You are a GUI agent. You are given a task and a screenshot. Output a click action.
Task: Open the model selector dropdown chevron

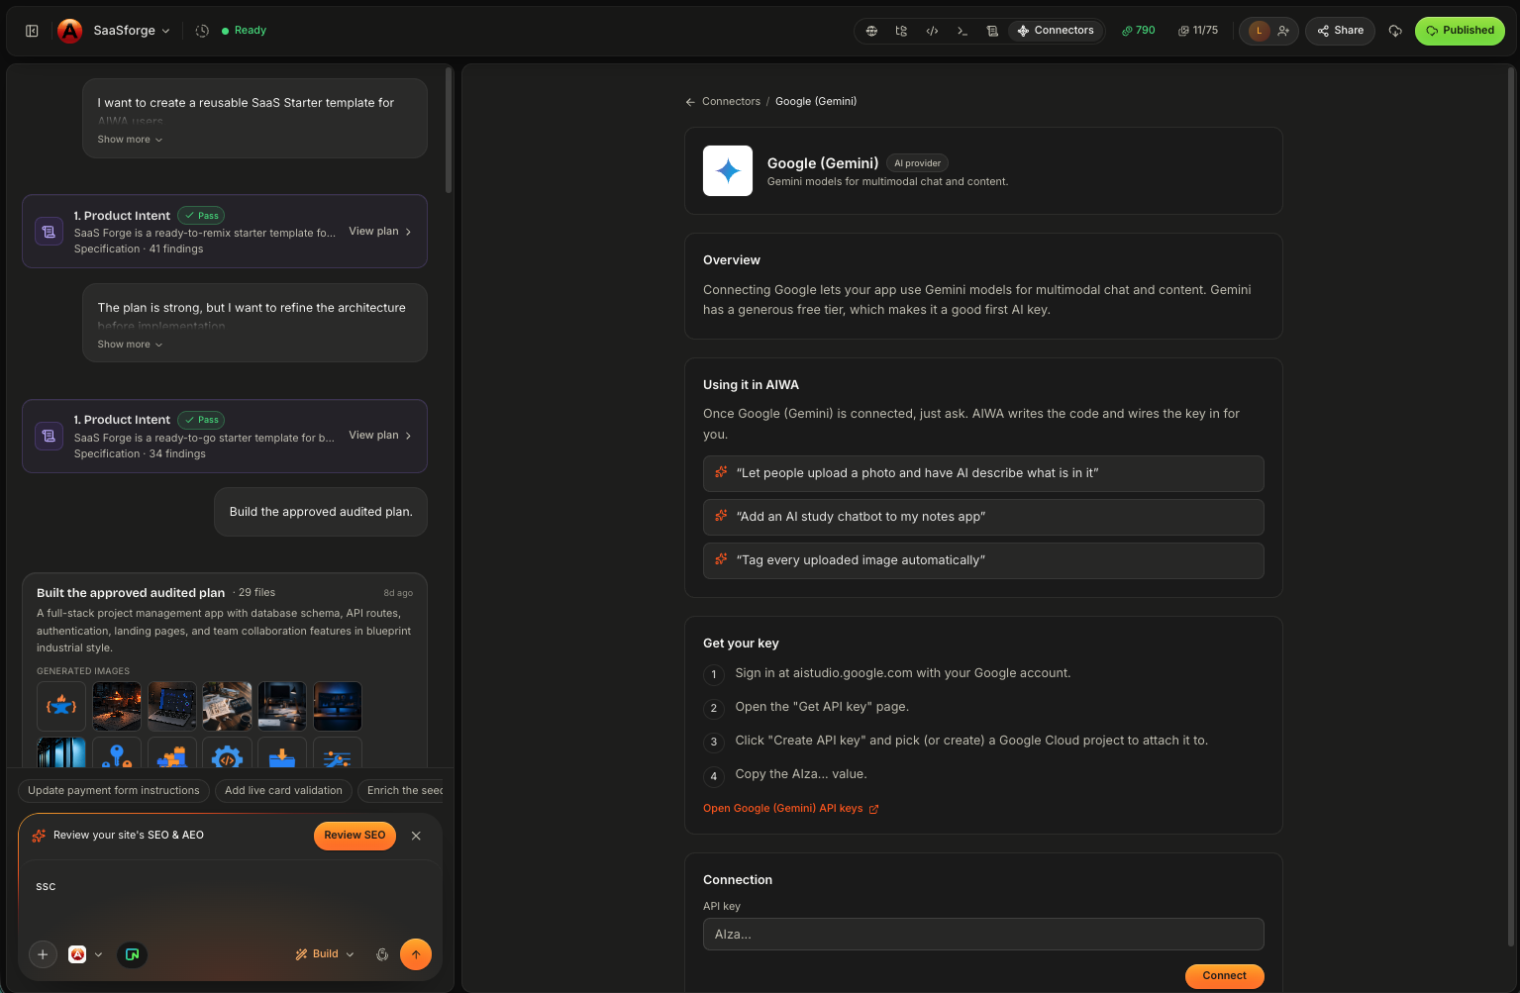98,954
